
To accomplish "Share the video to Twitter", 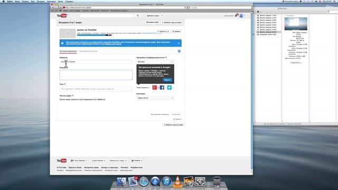I will [170, 88].
